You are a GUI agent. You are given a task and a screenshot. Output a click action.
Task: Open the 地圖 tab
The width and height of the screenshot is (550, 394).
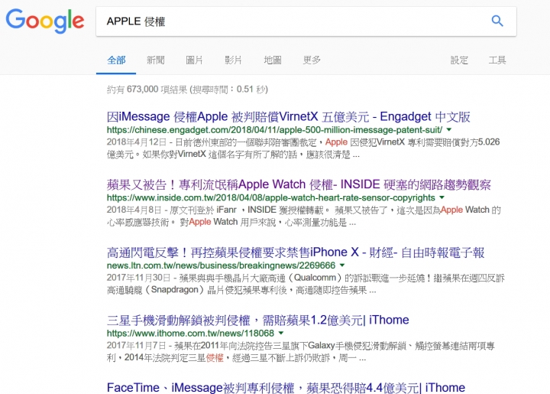[273, 60]
